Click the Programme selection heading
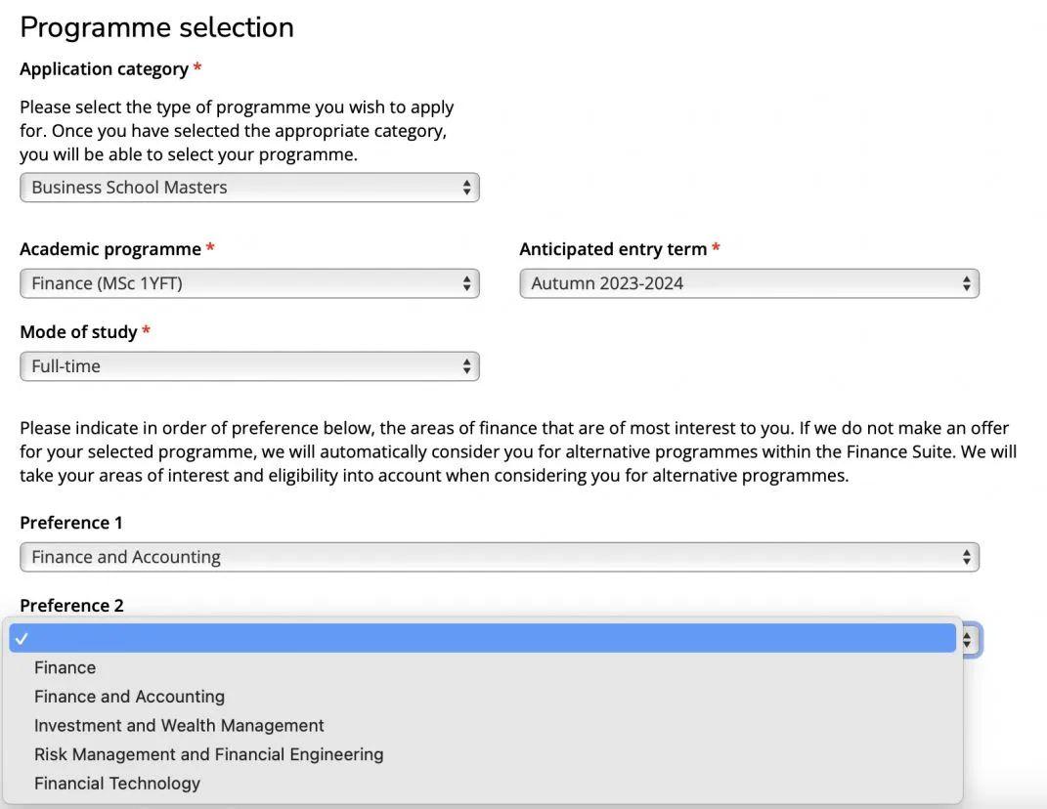The image size is (1047, 809). pyautogui.click(x=156, y=26)
